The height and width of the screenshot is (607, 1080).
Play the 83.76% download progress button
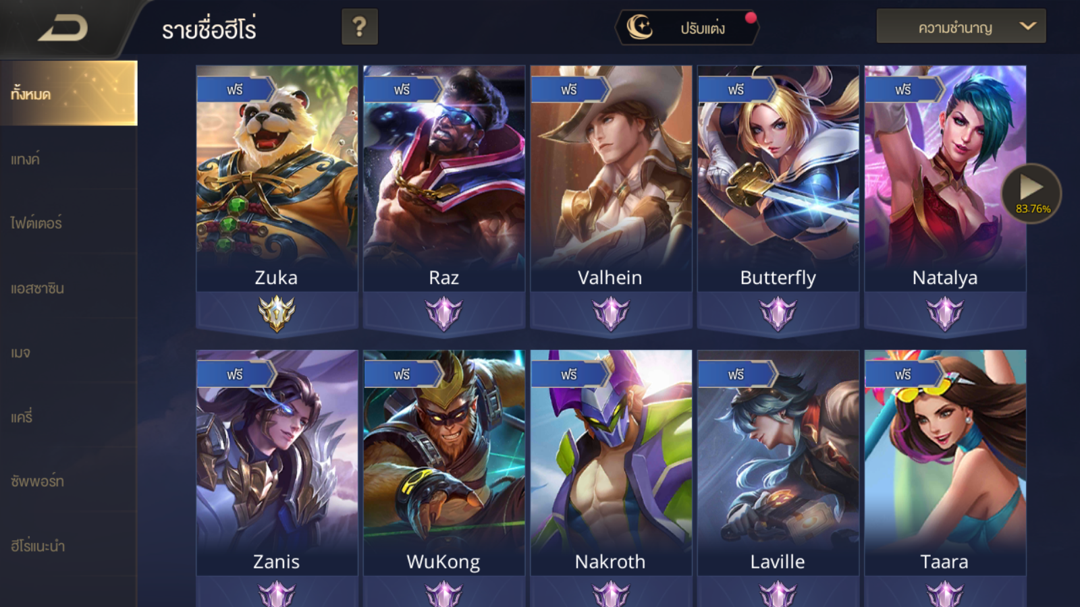(1031, 194)
